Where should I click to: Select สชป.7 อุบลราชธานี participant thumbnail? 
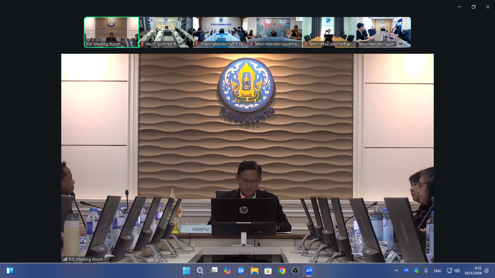click(166, 32)
